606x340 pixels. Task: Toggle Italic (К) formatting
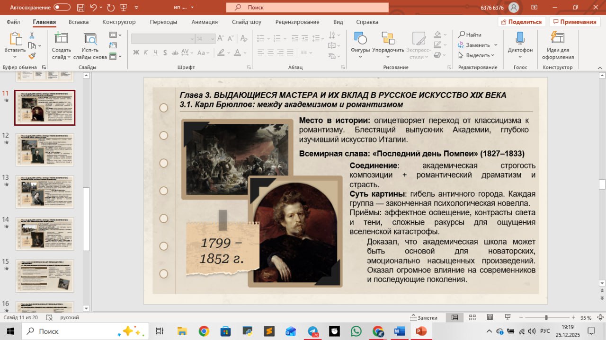(x=146, y=52)
